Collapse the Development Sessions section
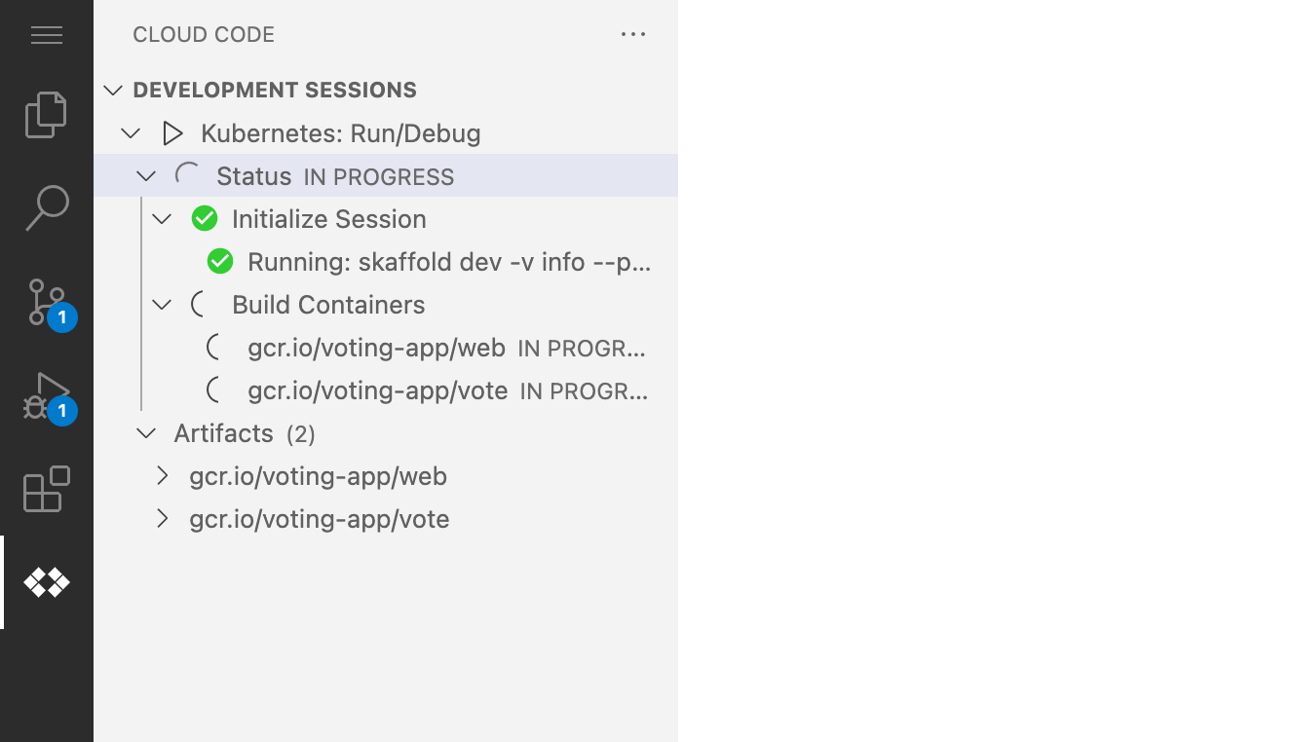This screenshot has width=1292, height=742. 113,91
